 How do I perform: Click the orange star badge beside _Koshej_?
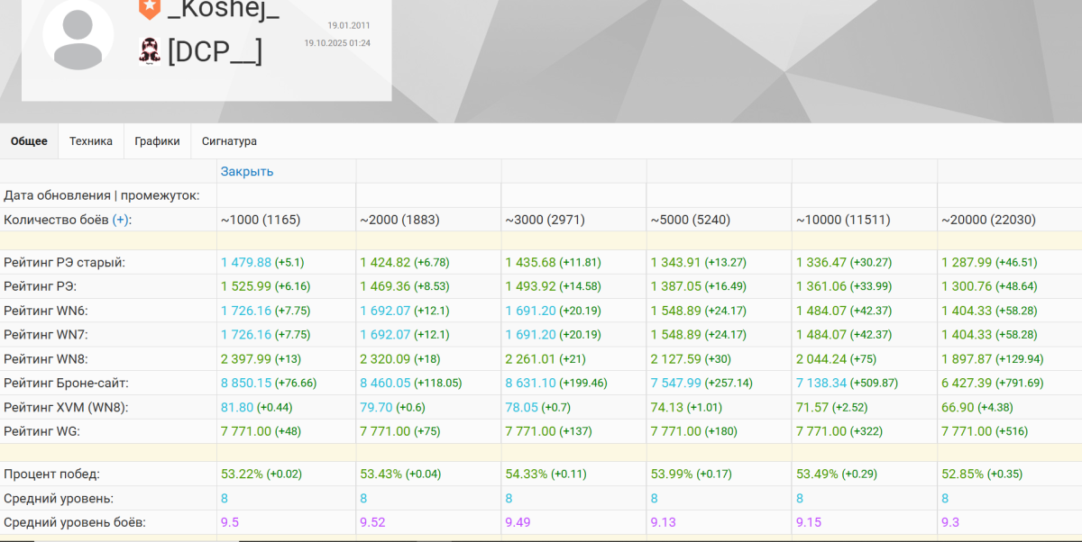pyautogui.click(x=150, y=8)
